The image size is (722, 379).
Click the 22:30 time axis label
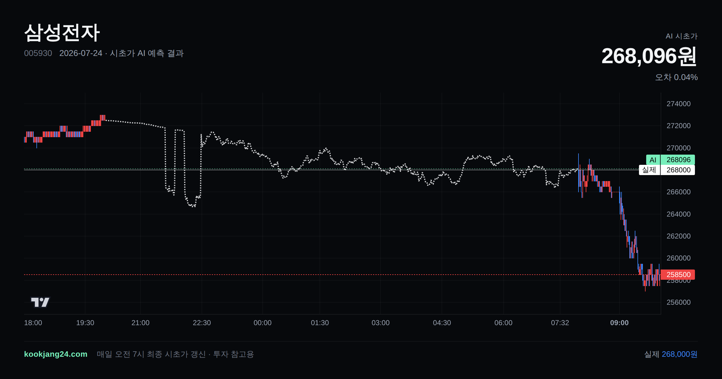click(x=202, y=323)
